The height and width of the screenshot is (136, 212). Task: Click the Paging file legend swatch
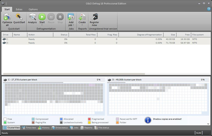tap(33, 123)
